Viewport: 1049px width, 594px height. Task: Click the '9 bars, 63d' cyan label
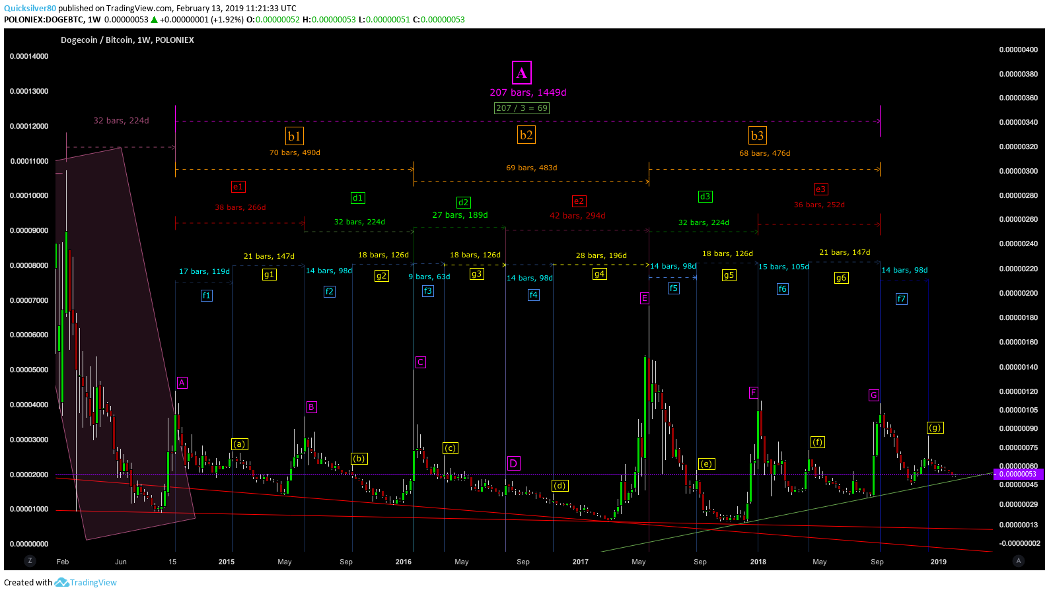tap(429, 277)
